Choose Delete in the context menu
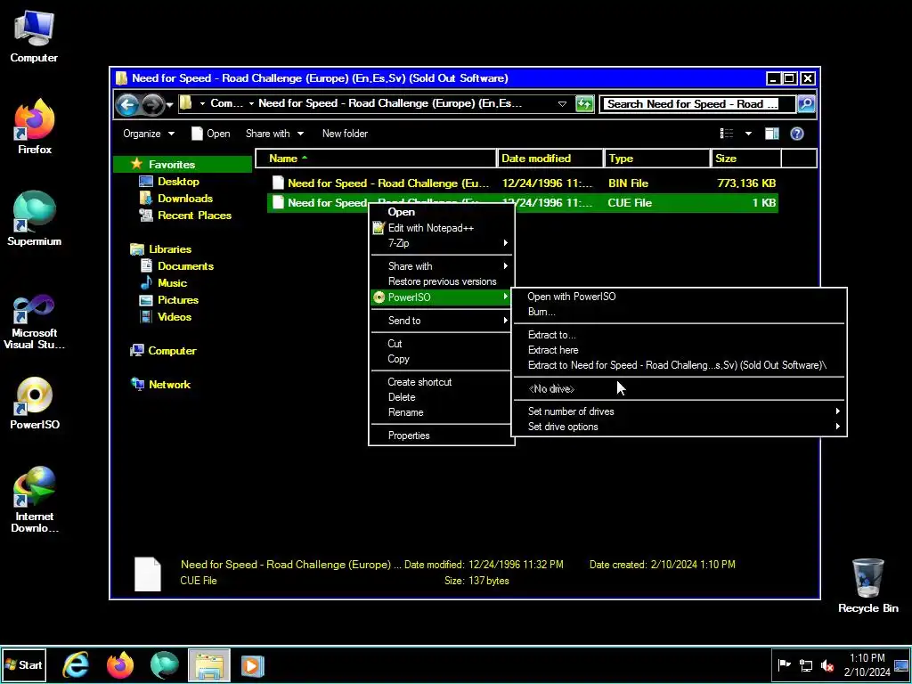This screenshot has height=684, width=912. point(442,397)
